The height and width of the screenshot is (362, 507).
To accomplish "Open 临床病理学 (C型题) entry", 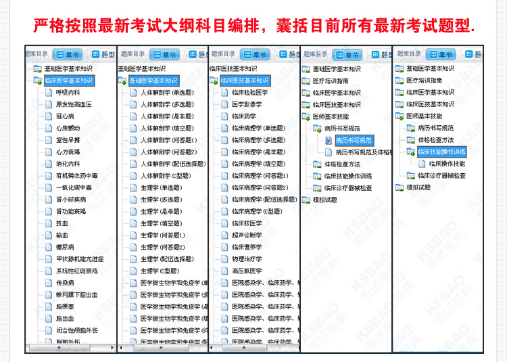I will pos(257,212).
